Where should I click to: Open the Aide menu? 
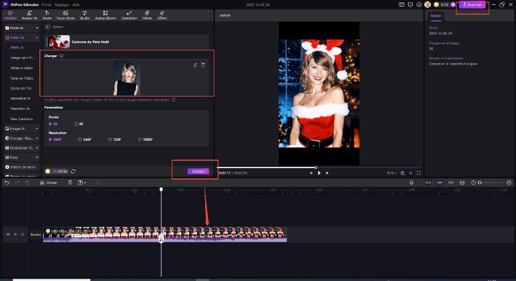pos(76,5)
